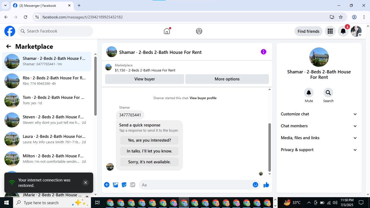Click the Find friends button
Image resolution: width=370 pixels, height=208 pixels.
pyautogui.click(x=309, y=31)
